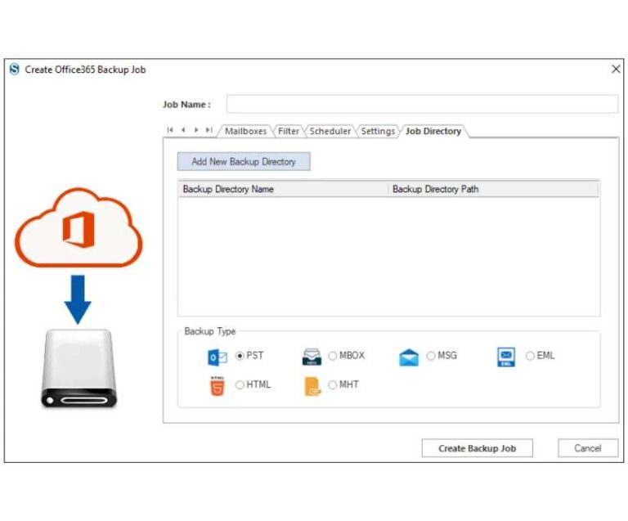Viewport: 628px width, 521px height.
Task: Open the Filter tab
Action: (x=289, y=132)
